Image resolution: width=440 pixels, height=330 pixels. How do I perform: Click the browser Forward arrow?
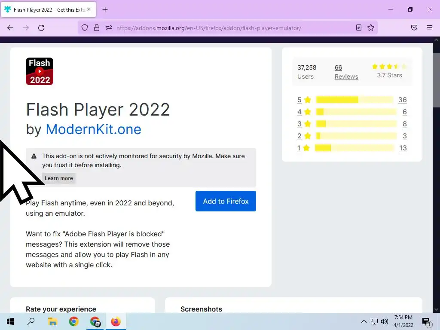click(x=26, y=28)
